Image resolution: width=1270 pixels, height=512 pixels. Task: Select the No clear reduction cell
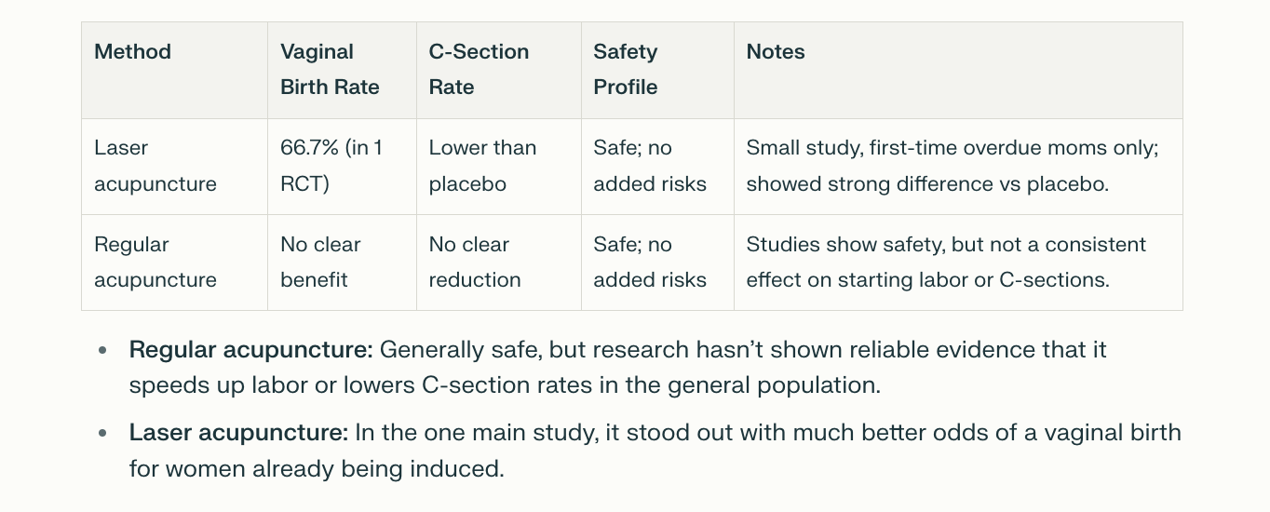475,262
